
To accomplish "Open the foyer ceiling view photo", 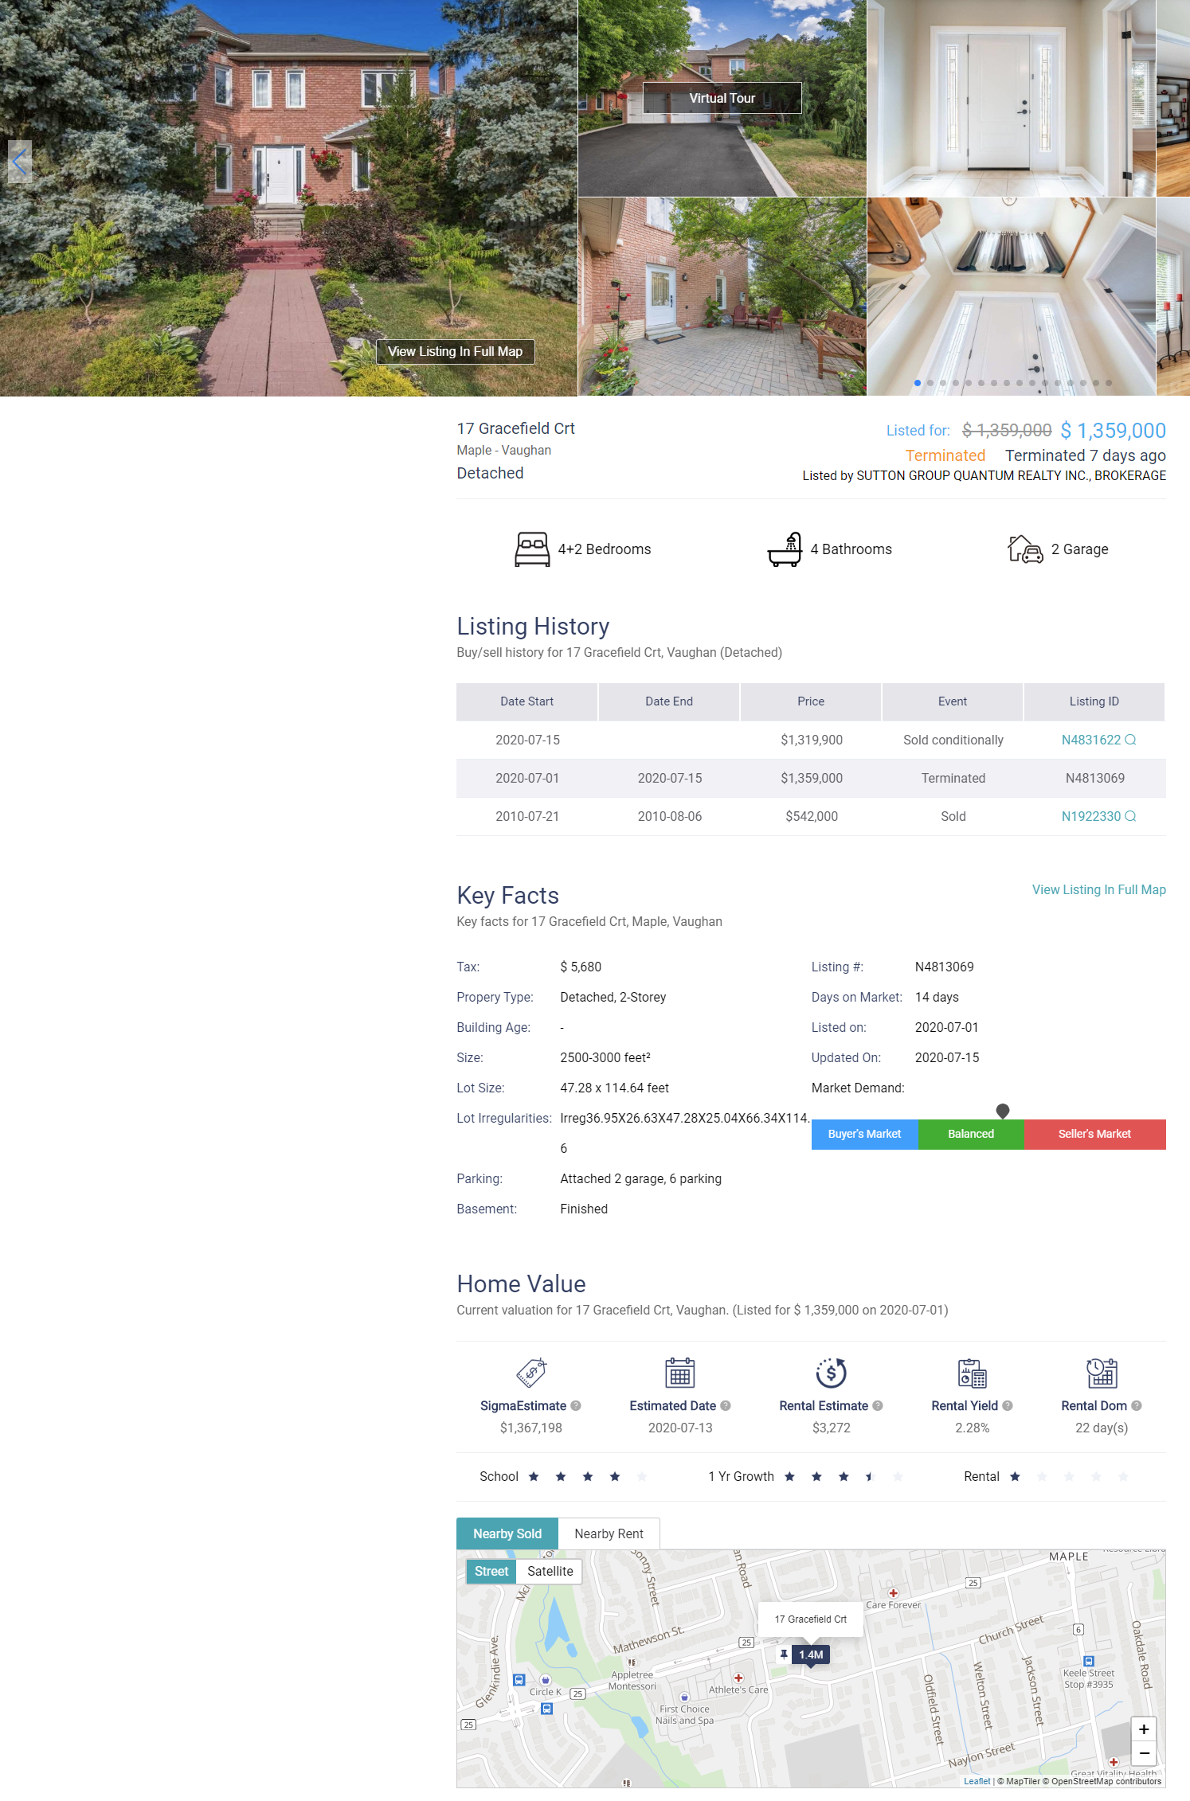I will (1011, 297).
